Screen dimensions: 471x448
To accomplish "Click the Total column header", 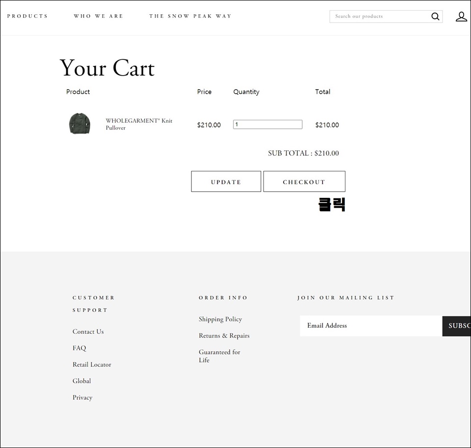I will pos(323,92).
